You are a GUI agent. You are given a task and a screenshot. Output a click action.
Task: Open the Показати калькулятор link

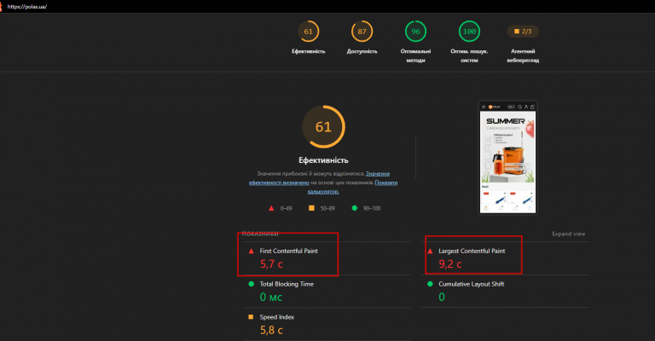point(352,187)
